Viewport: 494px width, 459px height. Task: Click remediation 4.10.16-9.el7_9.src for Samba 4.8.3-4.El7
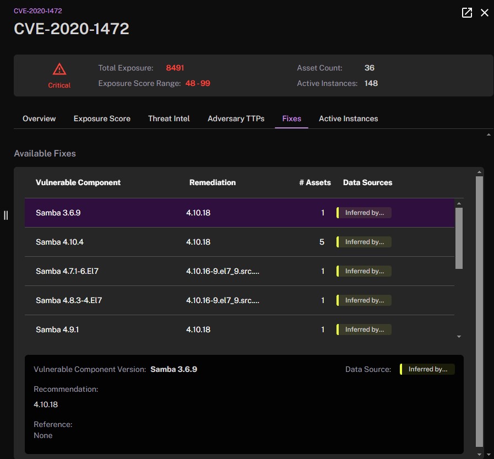click(222, 300)
